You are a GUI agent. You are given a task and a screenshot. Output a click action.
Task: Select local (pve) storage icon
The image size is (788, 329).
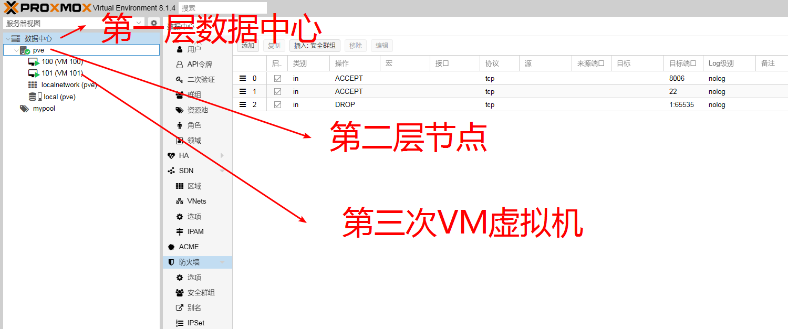coord(35,97)
